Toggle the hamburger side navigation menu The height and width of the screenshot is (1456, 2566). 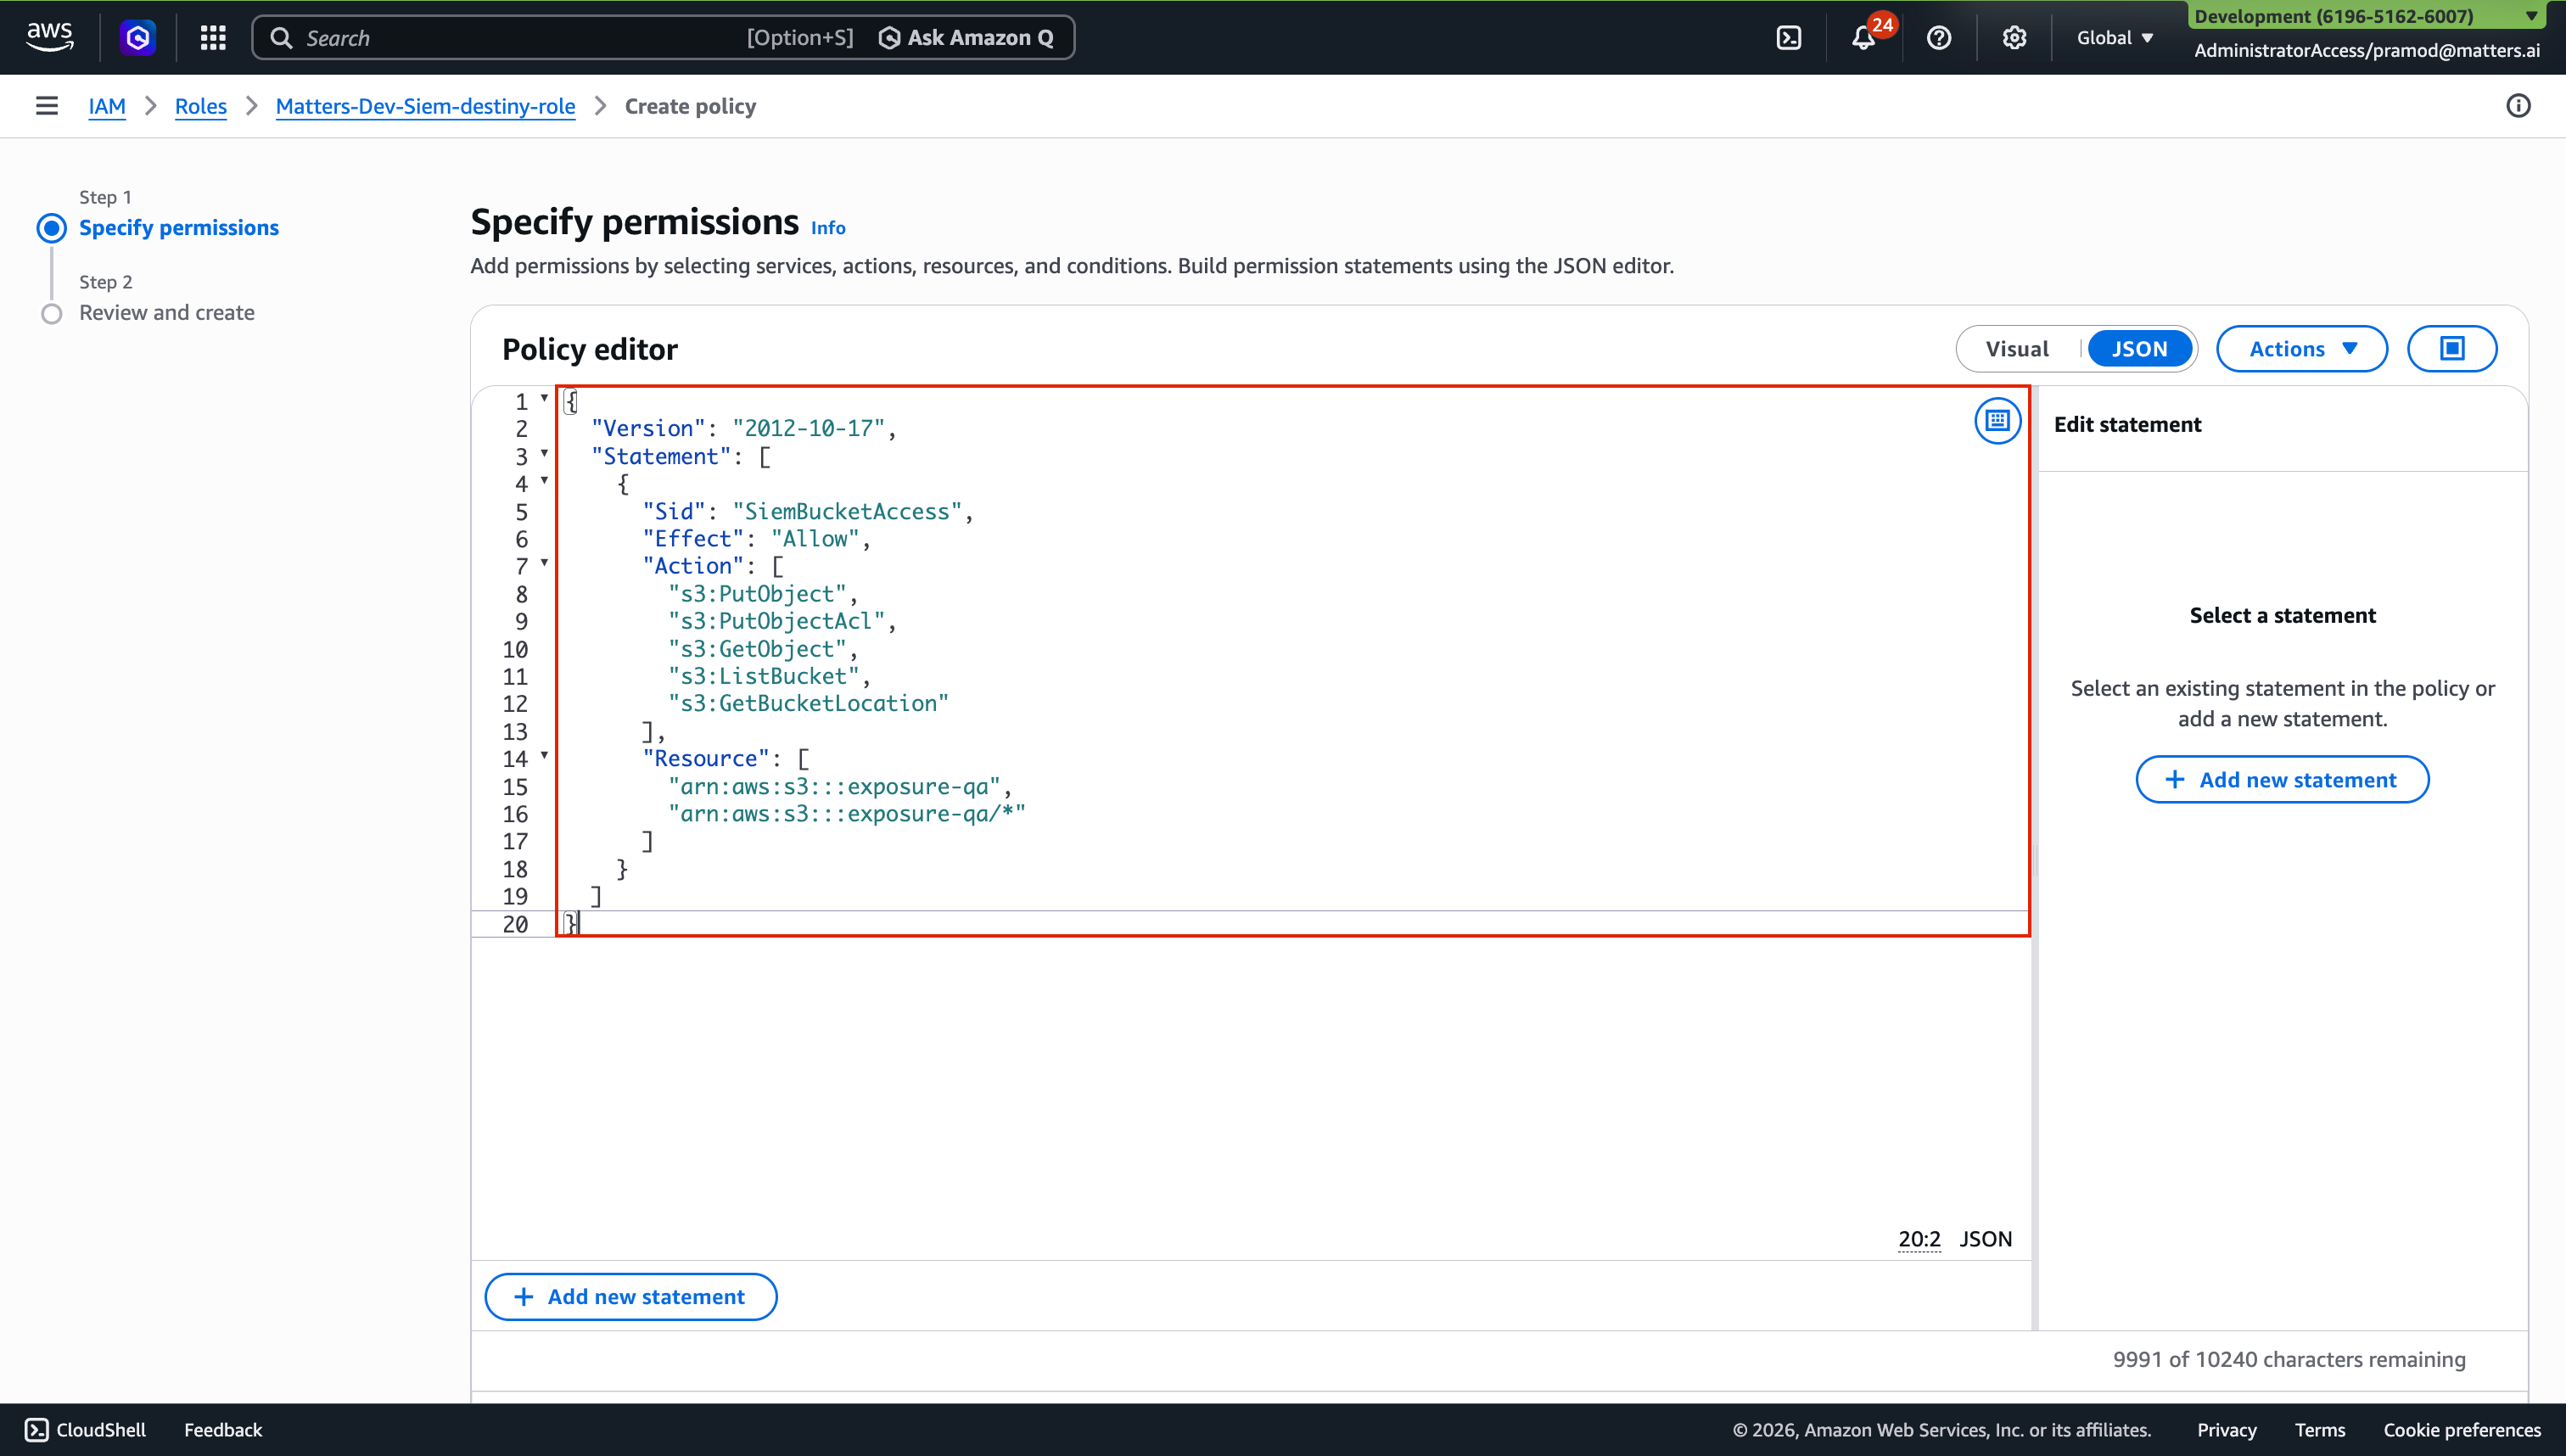(47, 106)
